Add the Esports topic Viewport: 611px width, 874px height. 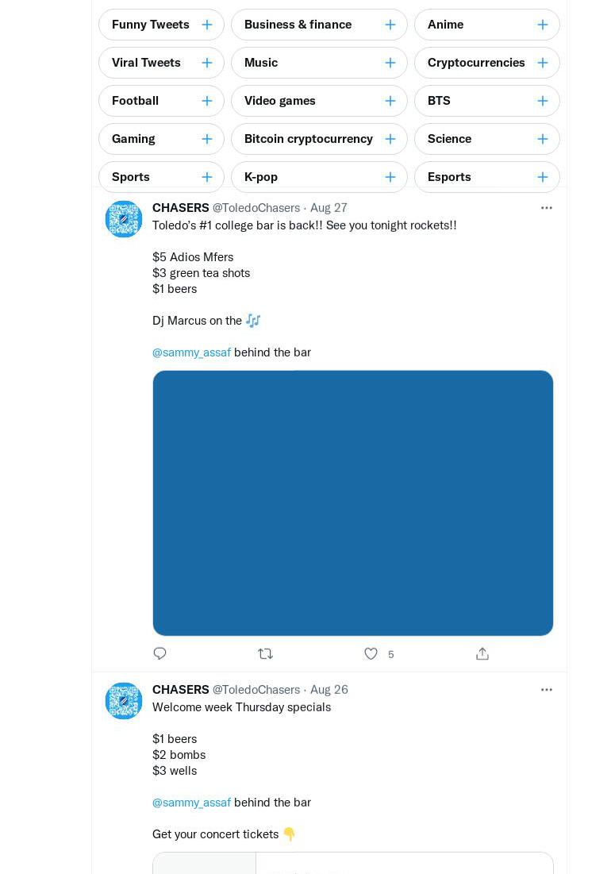(542, 177)
